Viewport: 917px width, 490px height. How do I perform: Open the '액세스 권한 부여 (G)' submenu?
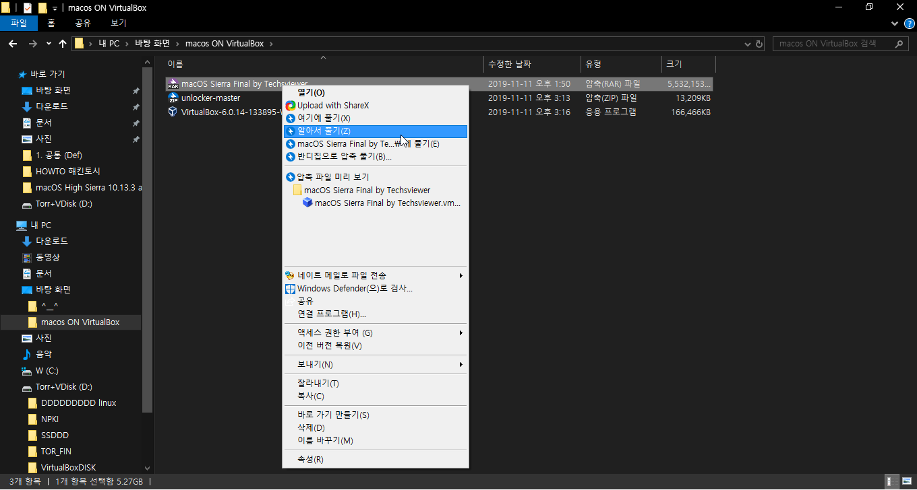[376, 332]
